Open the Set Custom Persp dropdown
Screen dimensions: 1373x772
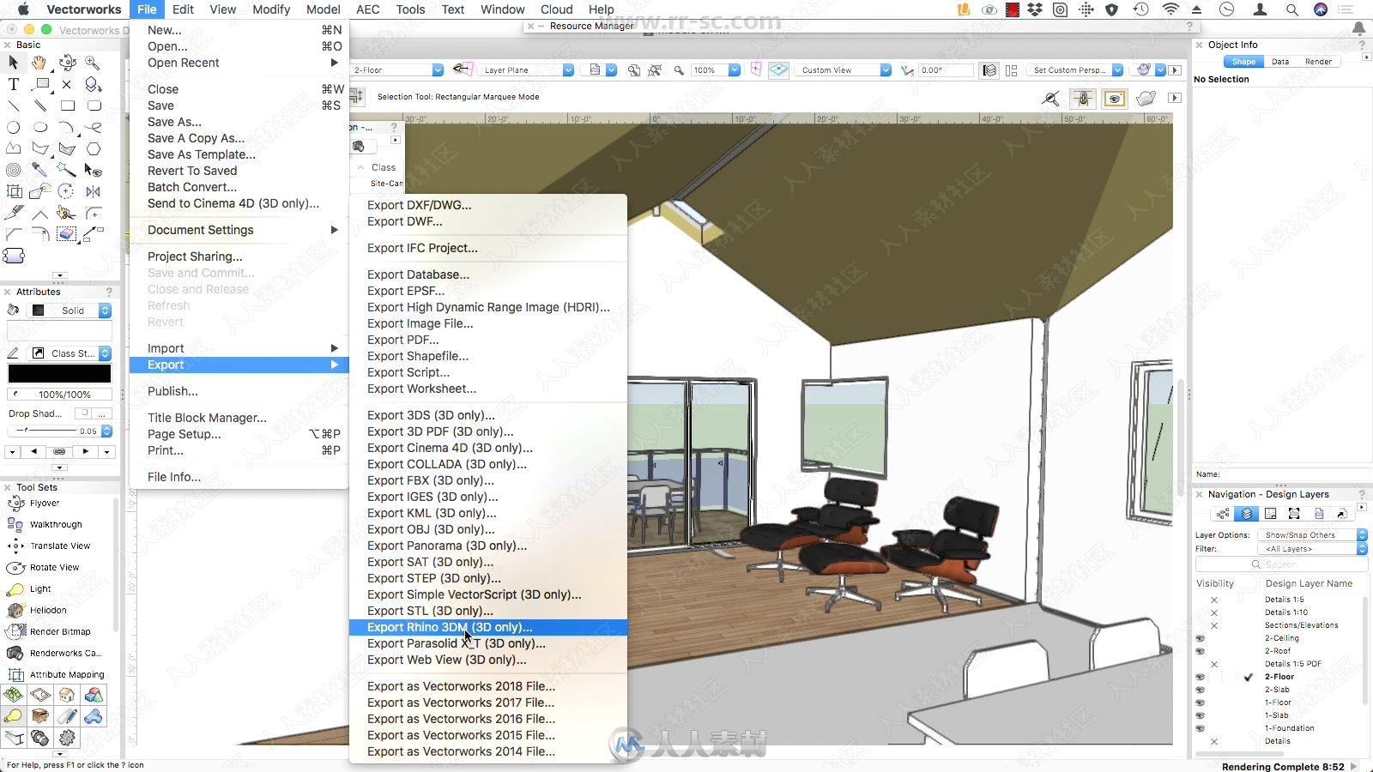coord(1075,70)
